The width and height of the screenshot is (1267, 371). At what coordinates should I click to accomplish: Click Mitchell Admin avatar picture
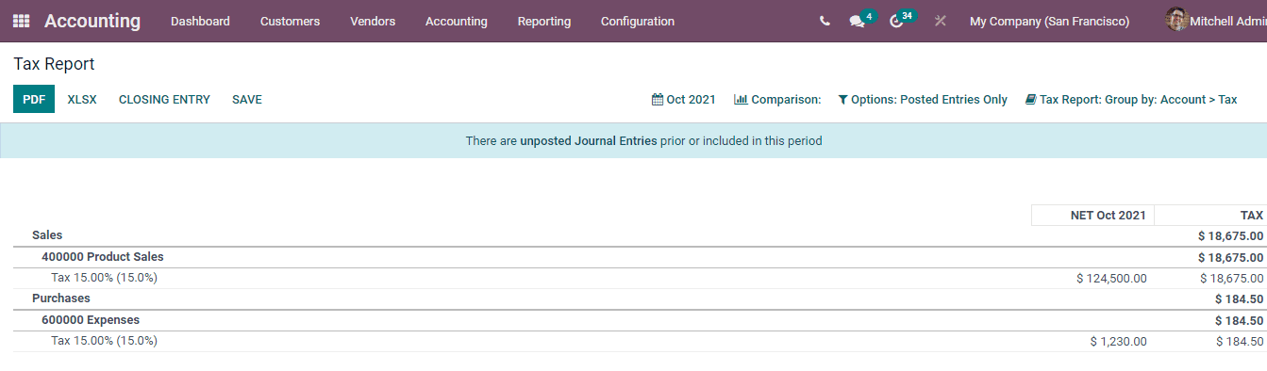(x=1176, y=20)
